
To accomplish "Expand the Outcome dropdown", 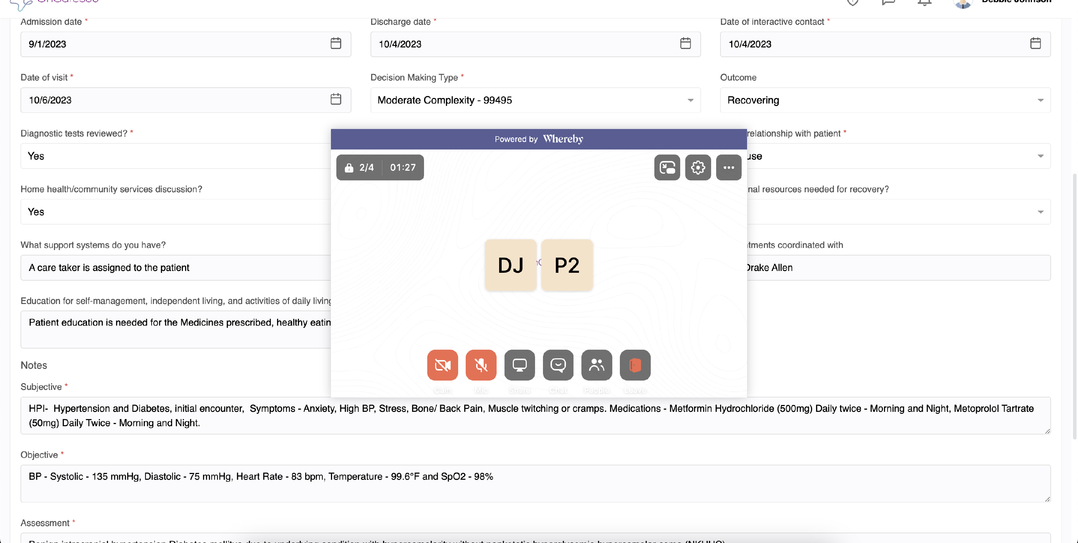I will (1040, 100).
